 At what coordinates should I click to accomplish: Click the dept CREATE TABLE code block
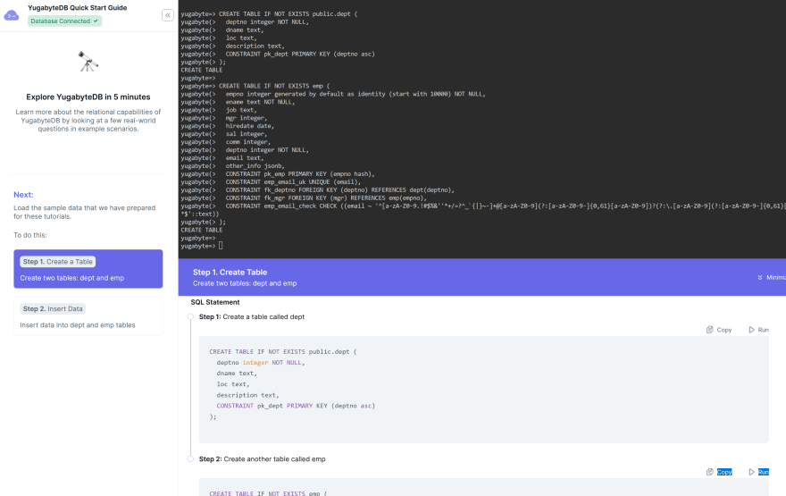[484, 390]
